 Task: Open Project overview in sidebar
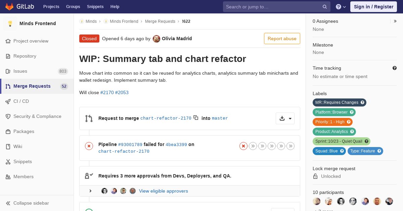pos(37,41)
